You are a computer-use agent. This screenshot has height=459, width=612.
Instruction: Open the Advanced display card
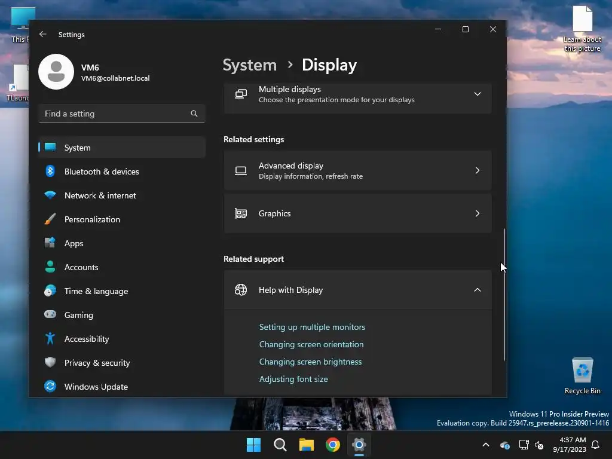pos(357,170)
